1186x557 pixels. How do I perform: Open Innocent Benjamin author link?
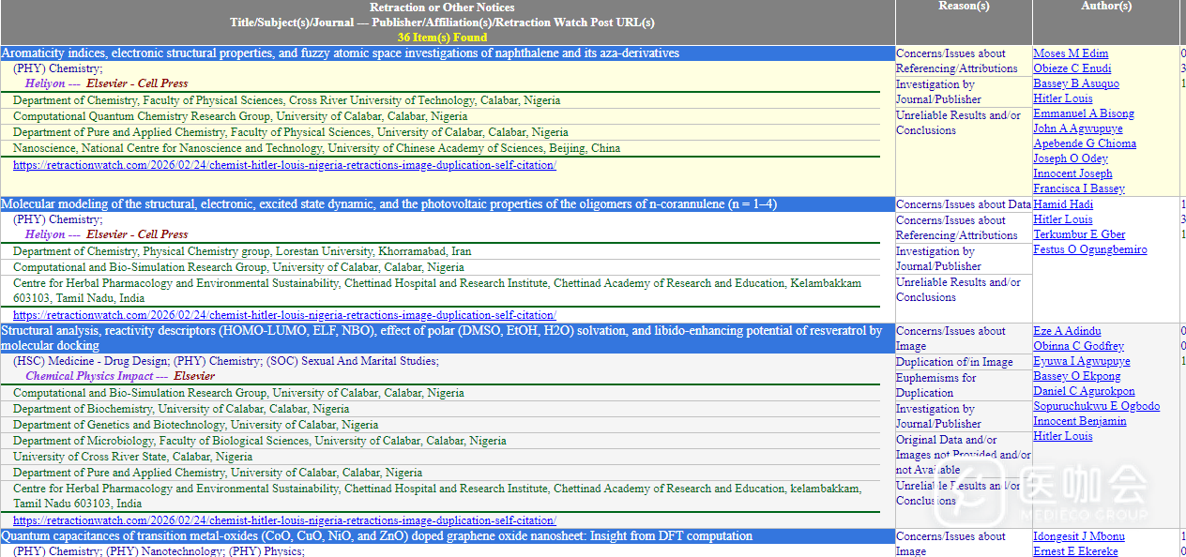tap(1079, 421)
